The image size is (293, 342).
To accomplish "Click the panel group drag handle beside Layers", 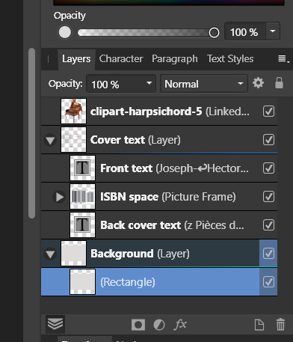I will click(x=48, y=59).
